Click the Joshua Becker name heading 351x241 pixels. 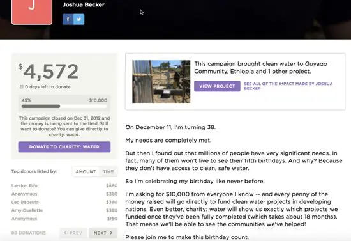pos(84,4)
